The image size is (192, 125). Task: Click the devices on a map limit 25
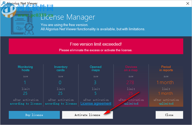click(131, 93)
